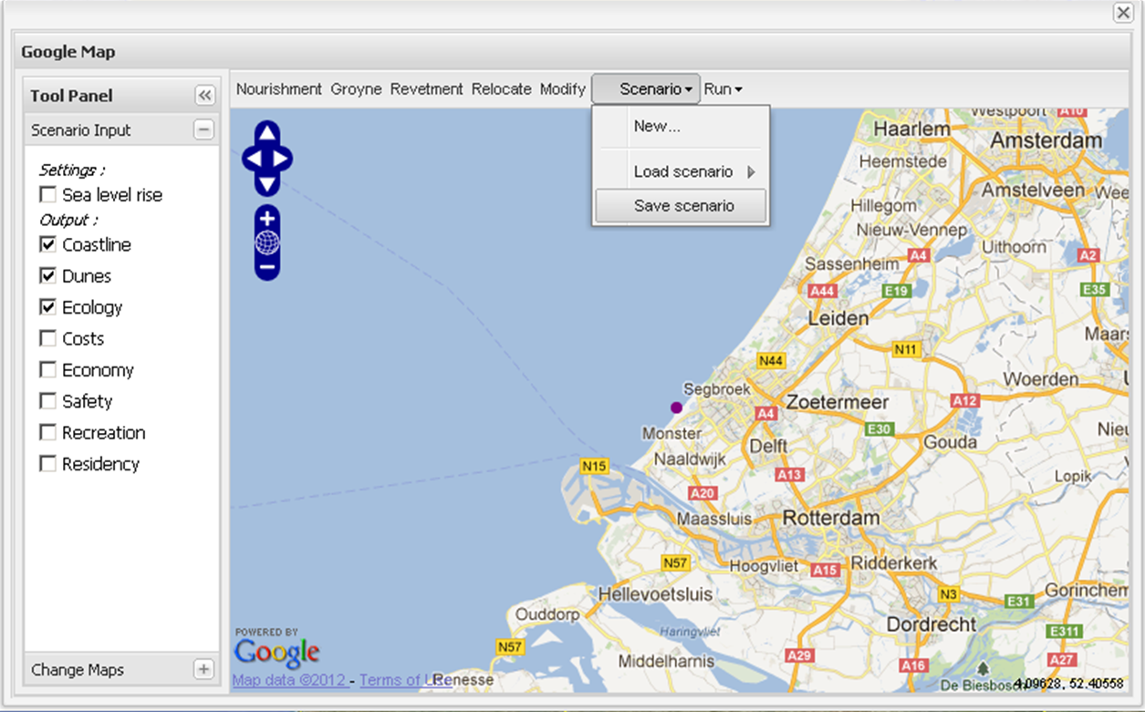This screenshot has width=1145, height=712.
Task: Expand the Load scenario submenu
Action: tap(682, 171)
